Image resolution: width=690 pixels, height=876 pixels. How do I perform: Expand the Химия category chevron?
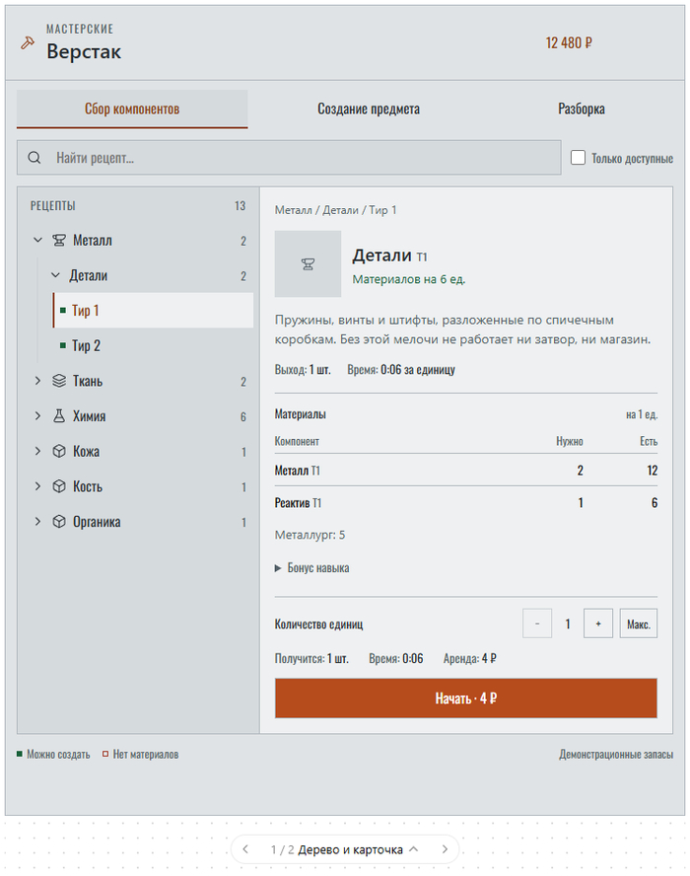tap(37, 415)
